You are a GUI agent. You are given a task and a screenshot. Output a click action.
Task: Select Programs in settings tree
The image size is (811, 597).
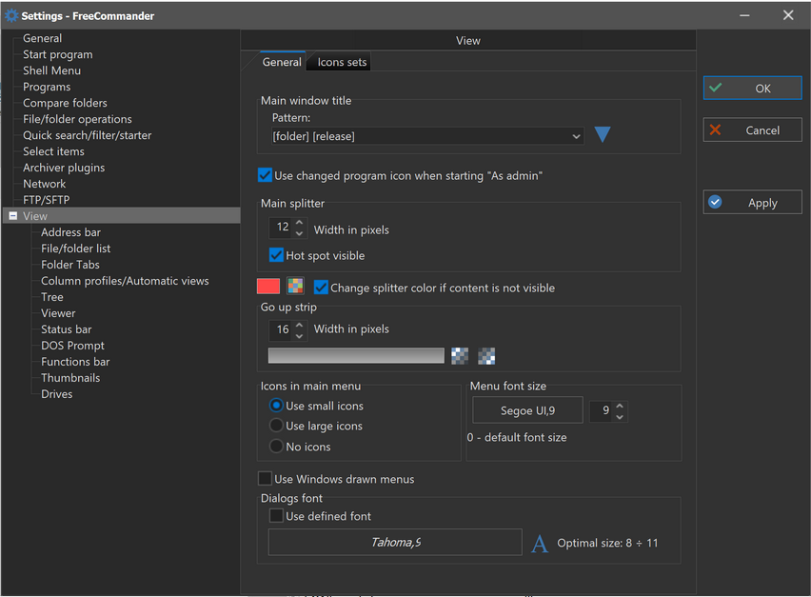pos(47,87)
